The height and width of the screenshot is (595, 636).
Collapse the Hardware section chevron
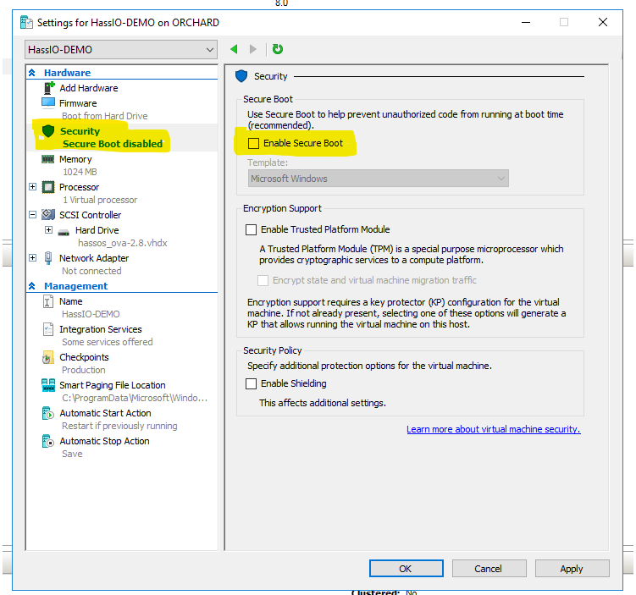(32, 73)
